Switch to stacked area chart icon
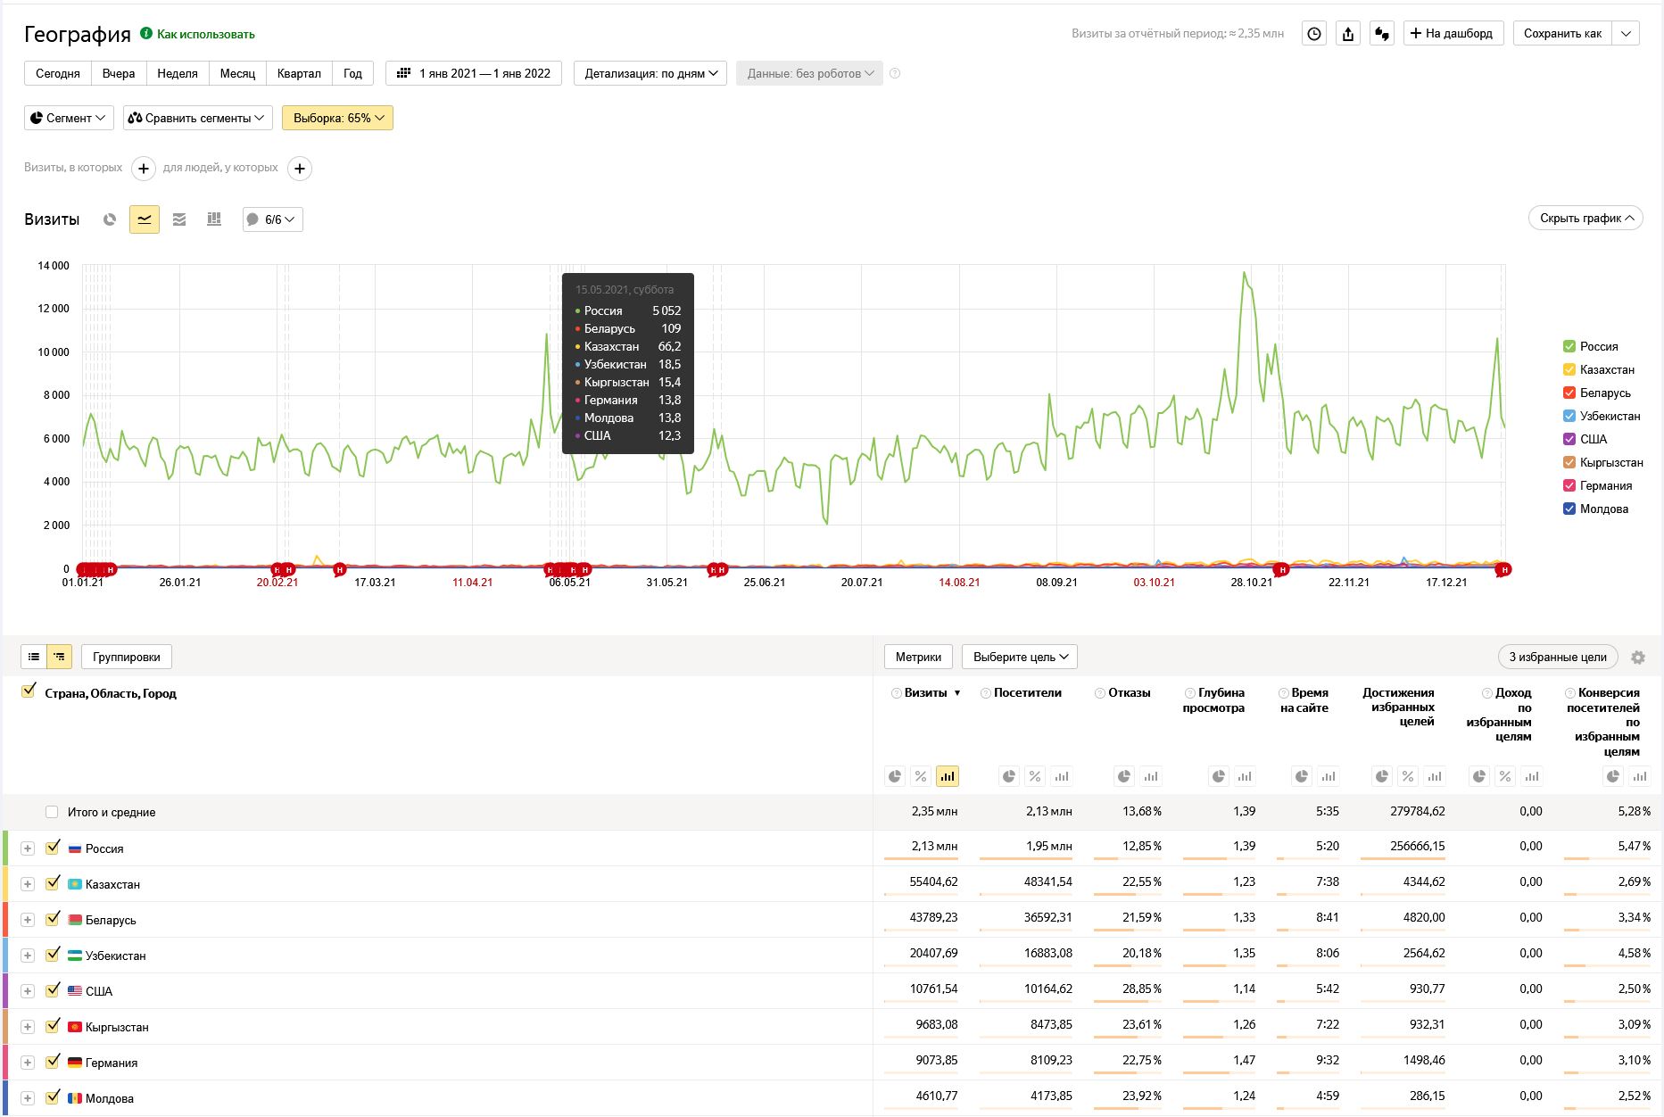 [x=179, y=219]
